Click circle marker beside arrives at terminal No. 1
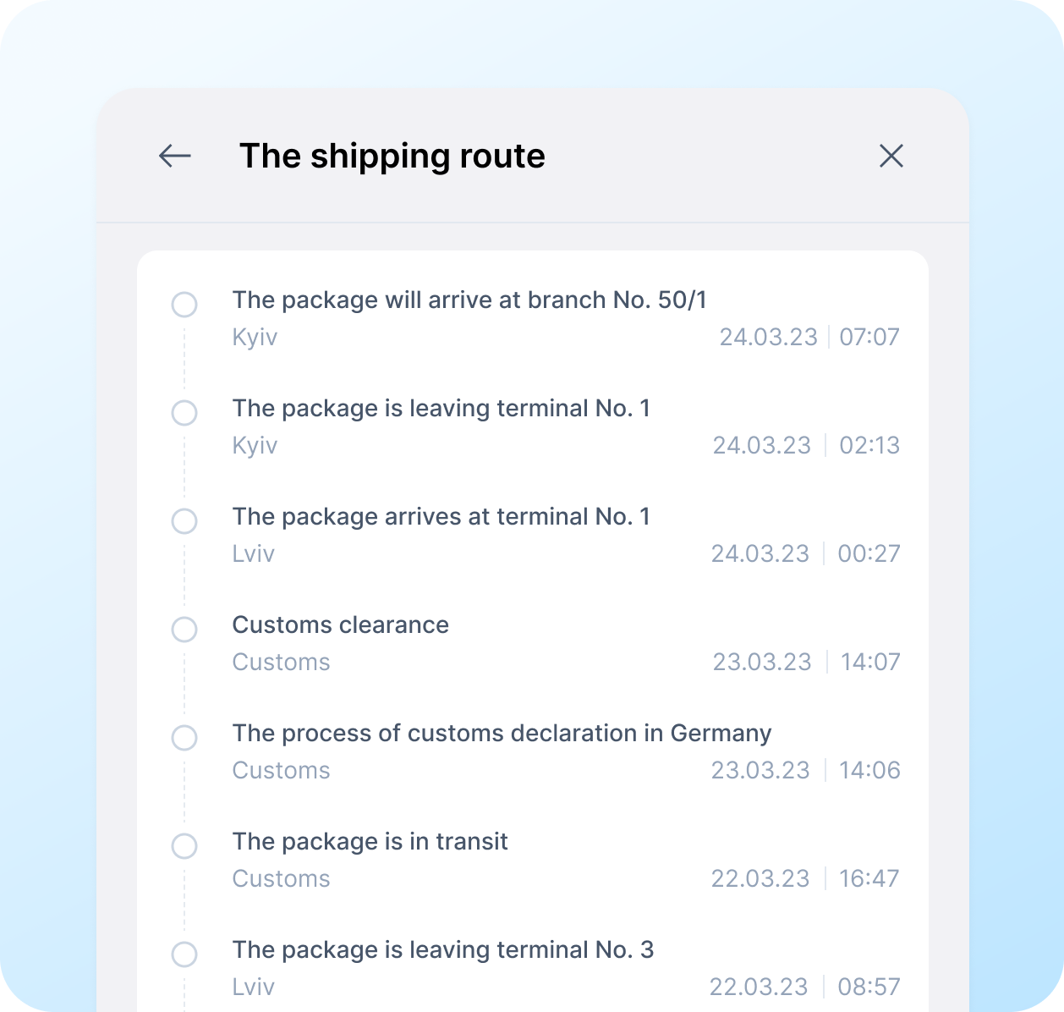This screenshot has height=1012, width=1064. point(184,521)
